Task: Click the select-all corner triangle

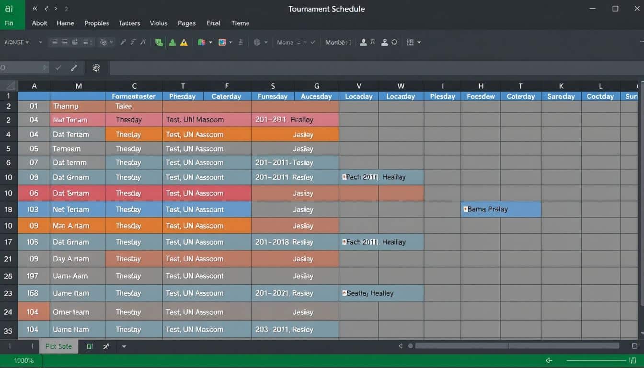Action: pyautogui.click(x=9, y=86)
